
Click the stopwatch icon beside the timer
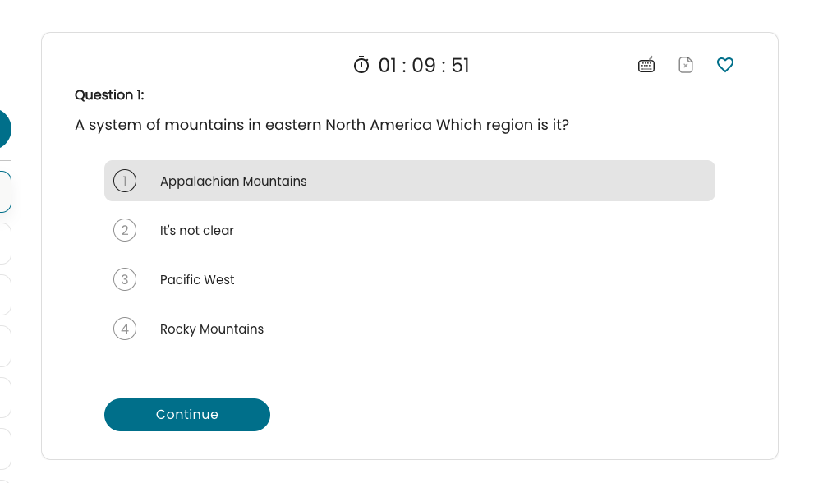pyautogui.click(x=361, y=65)
